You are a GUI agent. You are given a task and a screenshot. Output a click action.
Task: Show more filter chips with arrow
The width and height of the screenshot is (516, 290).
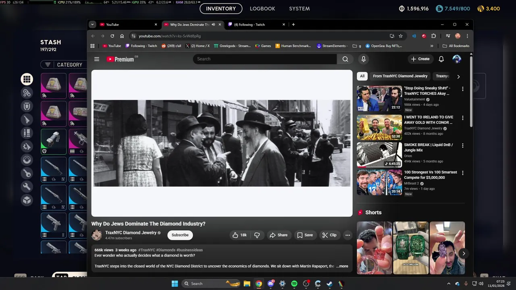click(458, 76)
